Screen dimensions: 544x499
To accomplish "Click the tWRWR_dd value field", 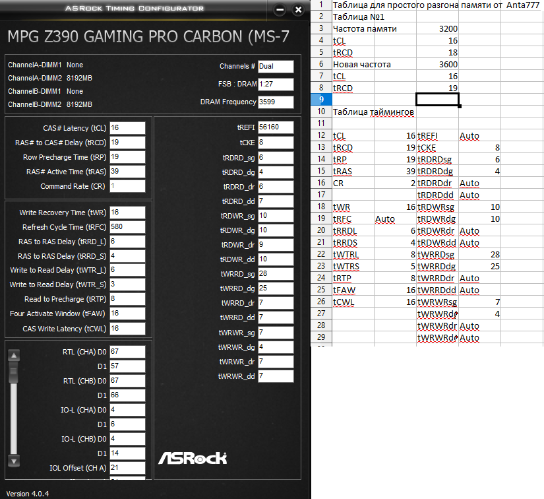I will (x=276, y=376).
